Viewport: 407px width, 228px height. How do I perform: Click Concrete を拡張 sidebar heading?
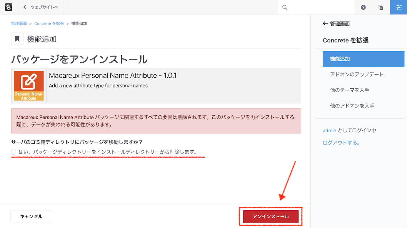coord(345,40)
